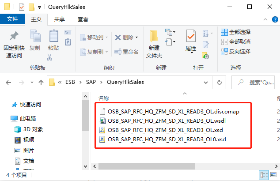Image resolution: width=280 pixels, height=181 pixels.
Task: Switch to the Home tab
Action: (x=36, y=19)
